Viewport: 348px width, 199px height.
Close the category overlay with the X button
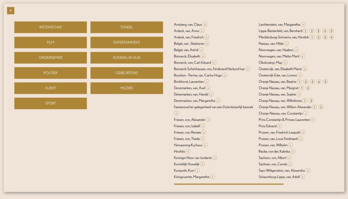[x=11, y=11]
